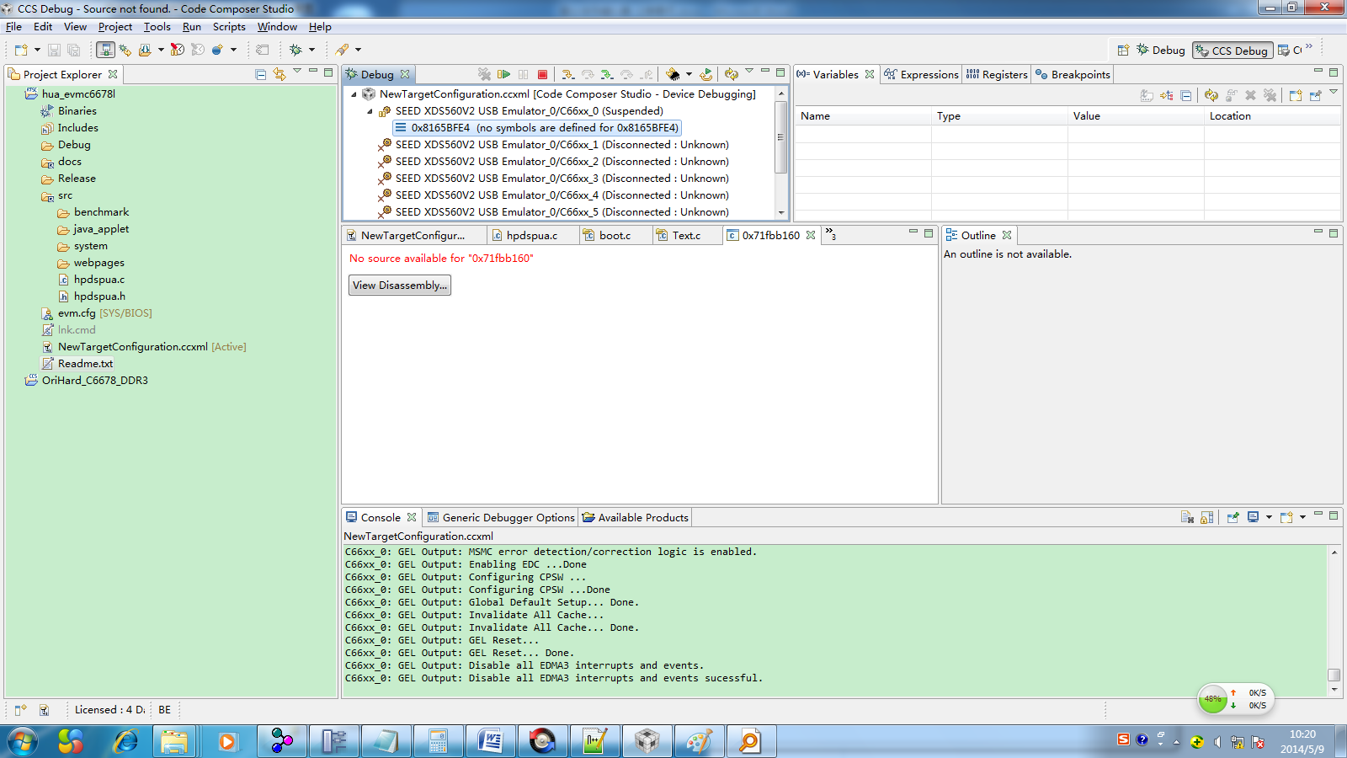This screenshot has height=758, width=1347.
Task: Toggle the connect target button in main toolbar
Action: pyautogui.click(x=105, y=50)
